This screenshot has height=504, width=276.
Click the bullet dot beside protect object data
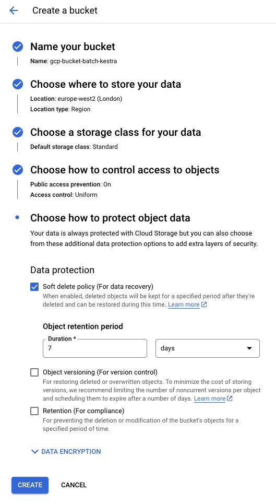[17, 218]
